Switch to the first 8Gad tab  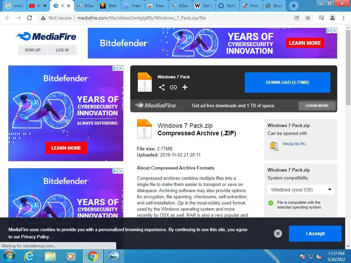pyautogui.click(x=85, y=6)
